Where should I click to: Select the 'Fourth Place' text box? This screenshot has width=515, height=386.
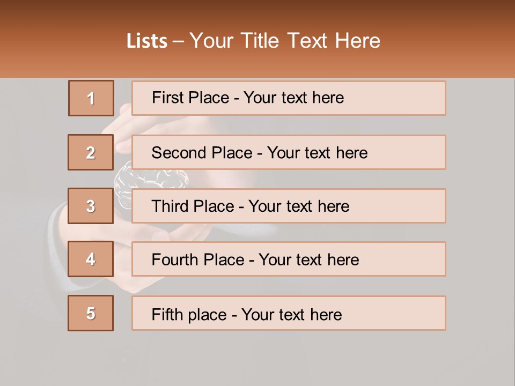click(289, 259)
